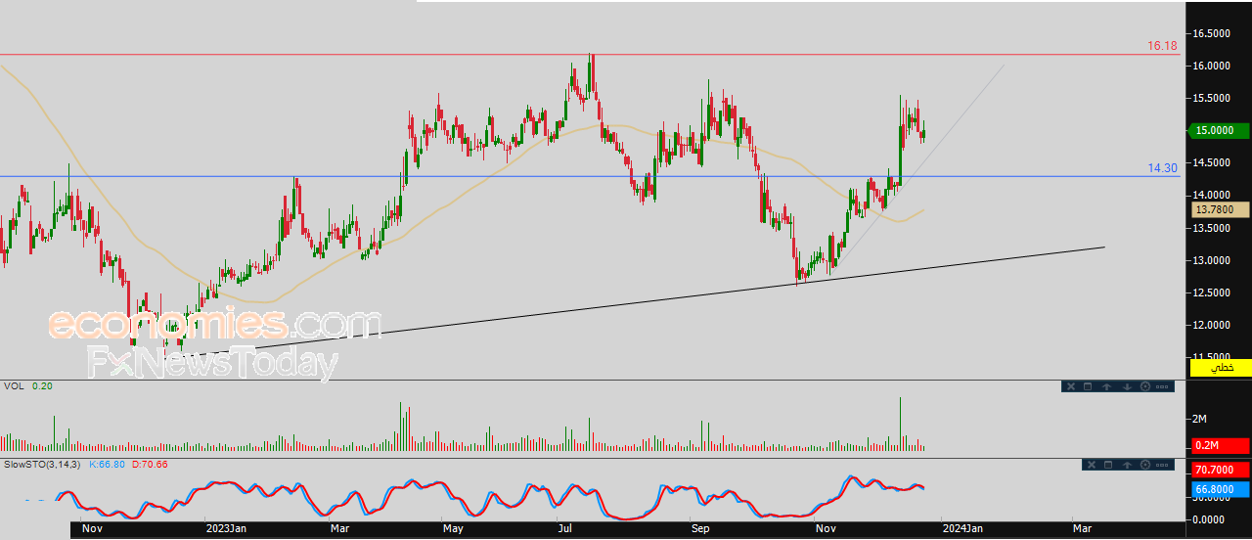Viewport: 1252px width, 540px height.
Task: Select the SlowSTO(3,14,3) indicator title
Action: coord(42,464)
